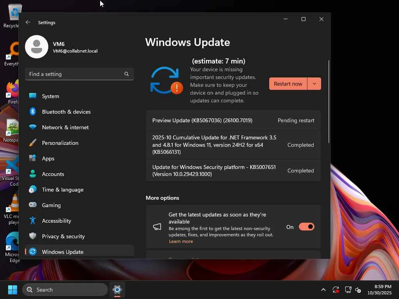This screenshot has width=399, height=299.
Task: Open the Recycle Bin desktop icon
Action: 11,16
